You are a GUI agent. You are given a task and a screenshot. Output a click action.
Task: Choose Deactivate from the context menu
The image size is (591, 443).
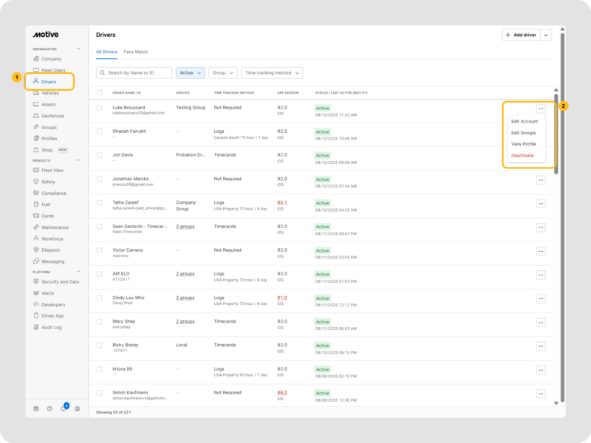click(522, 156)
